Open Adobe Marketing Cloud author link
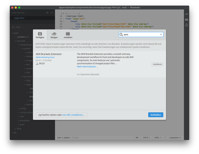199x154 pixels. click(x=45, y=57)
